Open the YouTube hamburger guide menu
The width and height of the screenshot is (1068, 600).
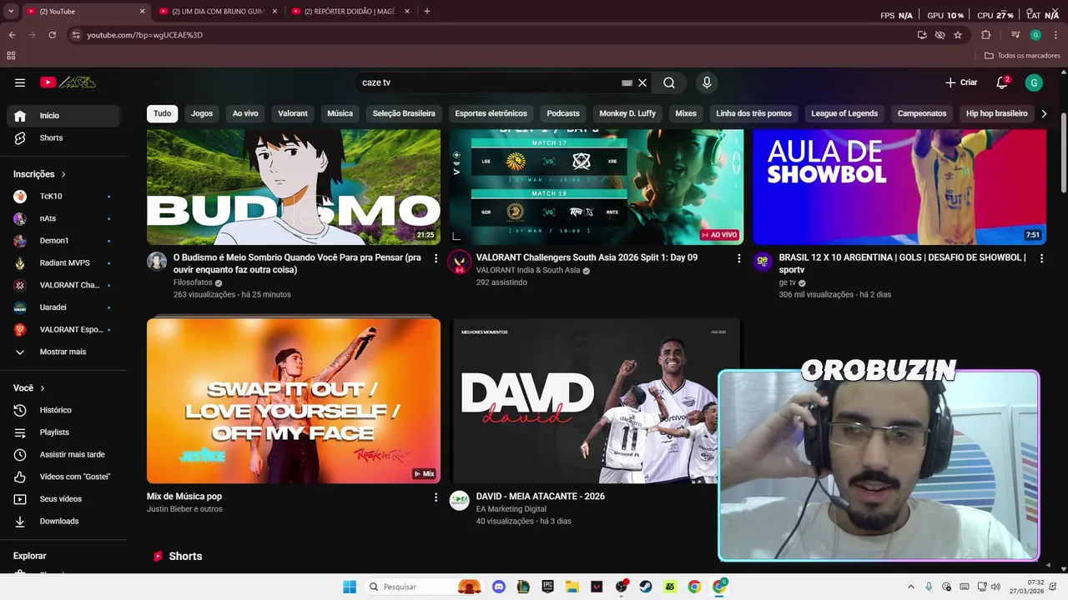tap(20, 82)
